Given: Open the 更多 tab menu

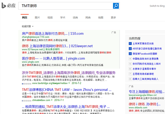Looking at the screenshot, I should coord(113,18).
